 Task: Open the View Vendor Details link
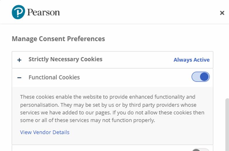tap(45, 132)
